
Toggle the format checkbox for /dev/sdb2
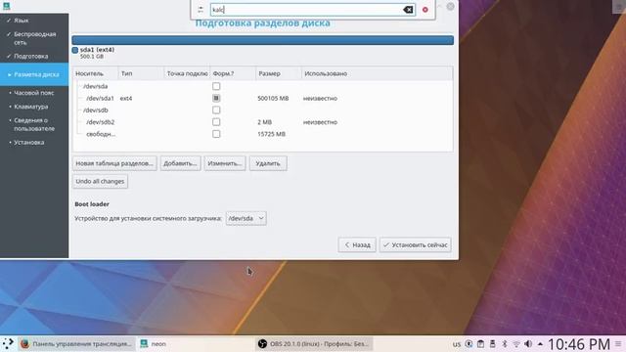[x=216, y=122]
